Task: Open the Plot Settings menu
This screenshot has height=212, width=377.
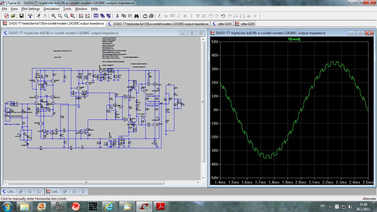Action: tap(31, 9)
